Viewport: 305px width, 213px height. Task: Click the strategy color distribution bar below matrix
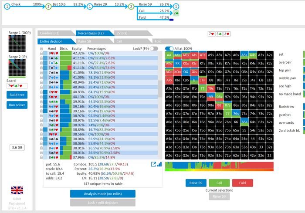pos(220,166)
